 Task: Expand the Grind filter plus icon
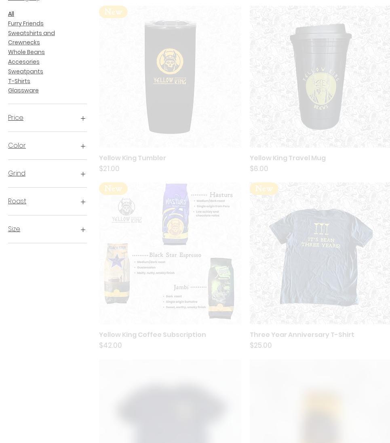pyautogui.click(x=83, y=174)
